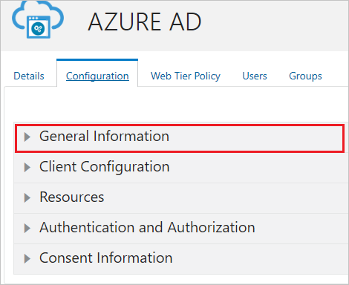Click the General Information heading text
Image resolution: width=349 pixels, height=285 pixels.
point(104,136)
